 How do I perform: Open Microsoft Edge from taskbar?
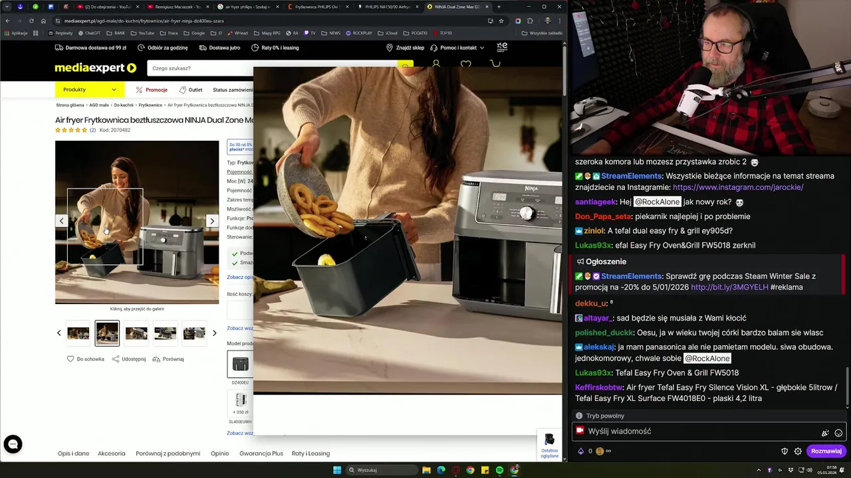(x=441, y=470)
